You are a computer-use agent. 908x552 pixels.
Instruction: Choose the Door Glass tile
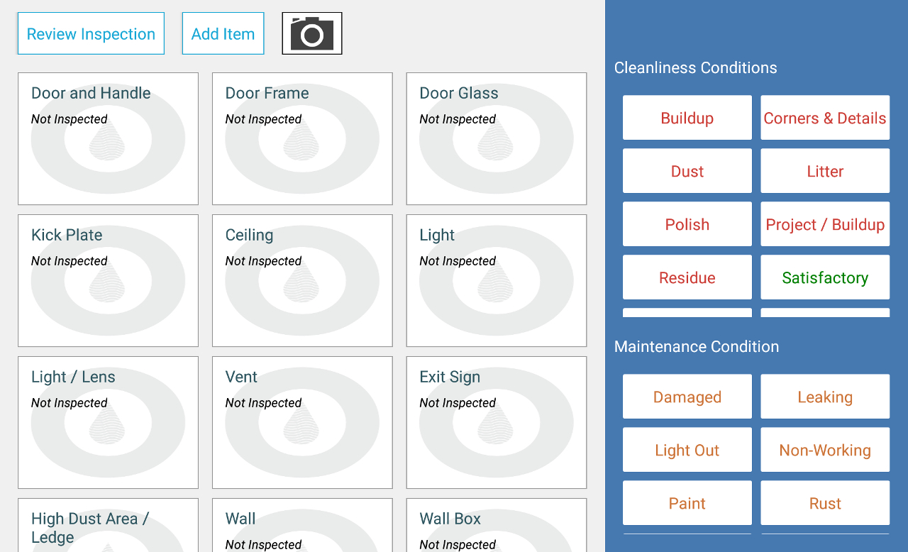pyautogui.click(x=497, y=138)
